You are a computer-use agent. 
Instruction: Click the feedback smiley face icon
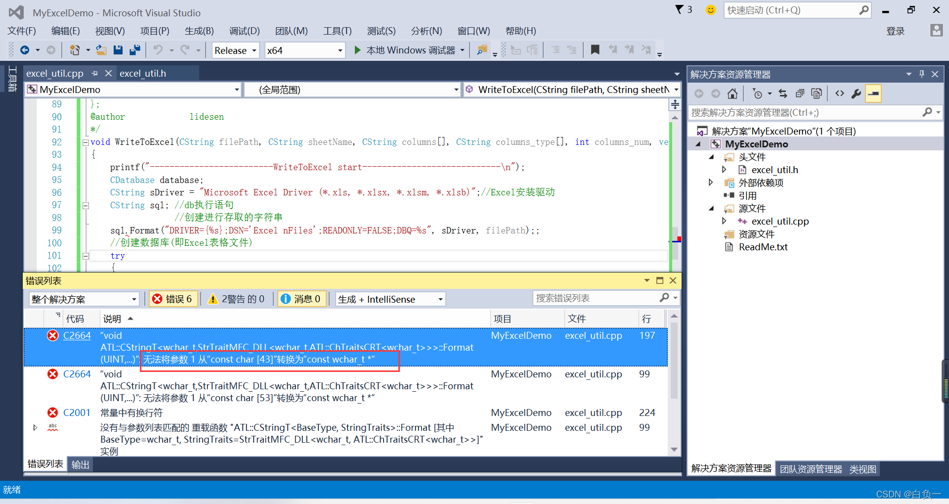tap(710, 10)
